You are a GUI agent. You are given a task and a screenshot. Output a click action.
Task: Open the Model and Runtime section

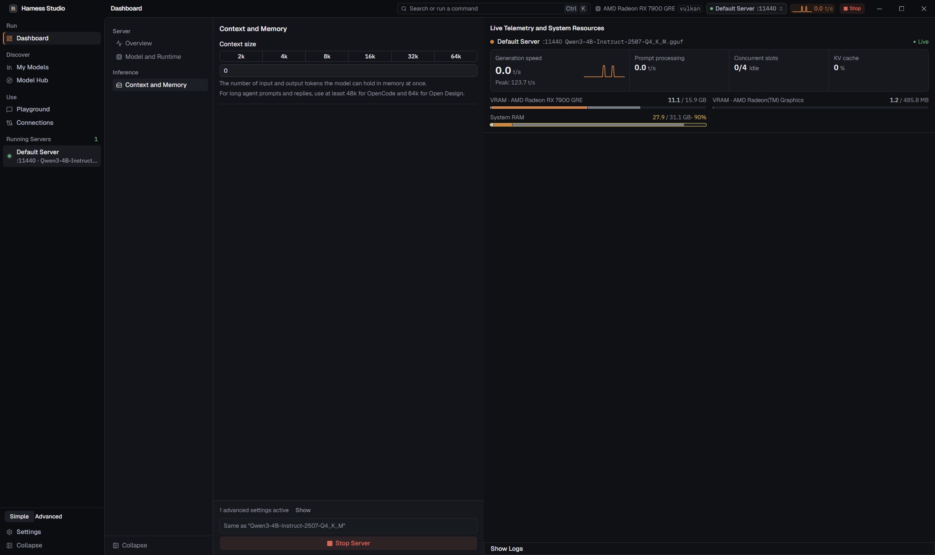pos(160,57)
